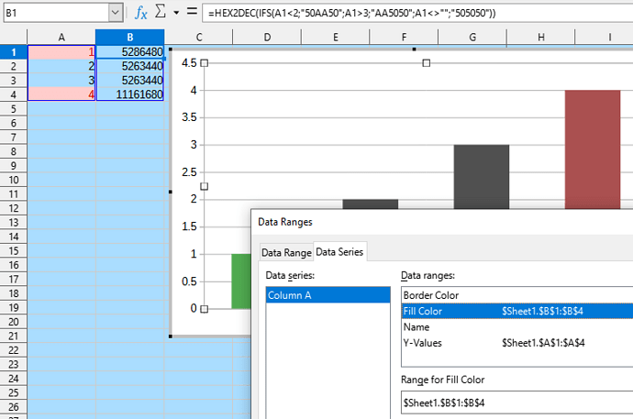
Task: Click the red bar of value 4
Action: point(593,149)
